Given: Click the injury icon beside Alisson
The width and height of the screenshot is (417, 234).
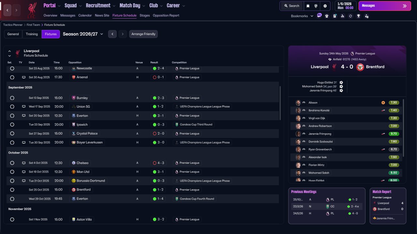Looking at the screenshot, I should coord(383,103).
